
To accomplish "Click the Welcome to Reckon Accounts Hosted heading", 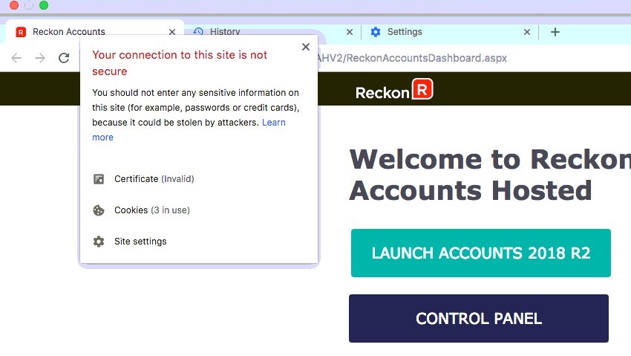I will click(x=490, y=175).
